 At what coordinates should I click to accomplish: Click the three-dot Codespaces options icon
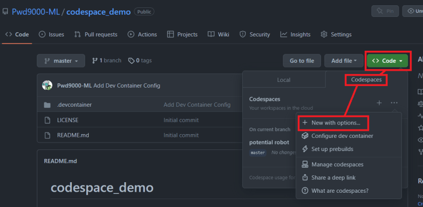[x=394, y=102]
